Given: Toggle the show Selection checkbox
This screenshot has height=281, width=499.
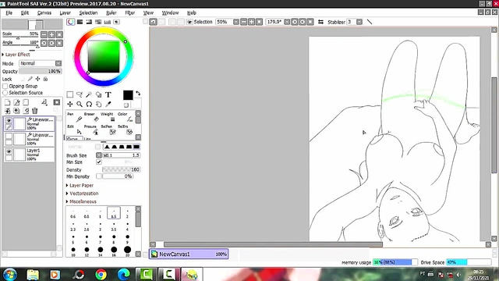Looking at the screenshot, I should coord(189,22).
